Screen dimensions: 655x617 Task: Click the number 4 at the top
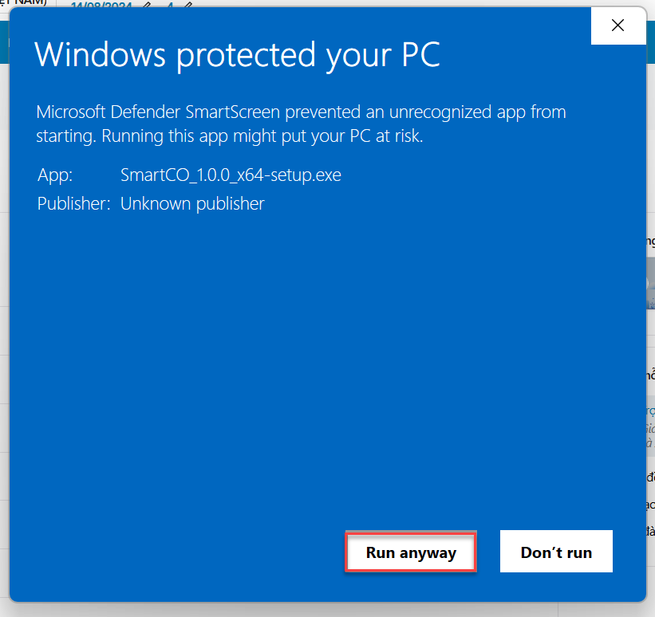171,6
